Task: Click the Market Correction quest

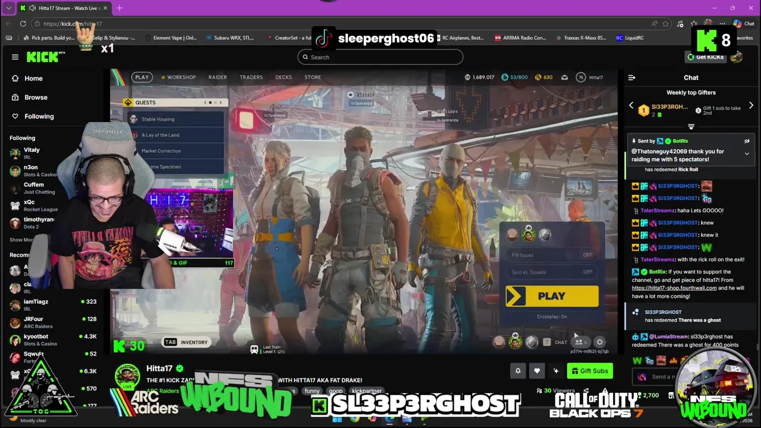Action: pyautogui.click(x=176, y=151)
